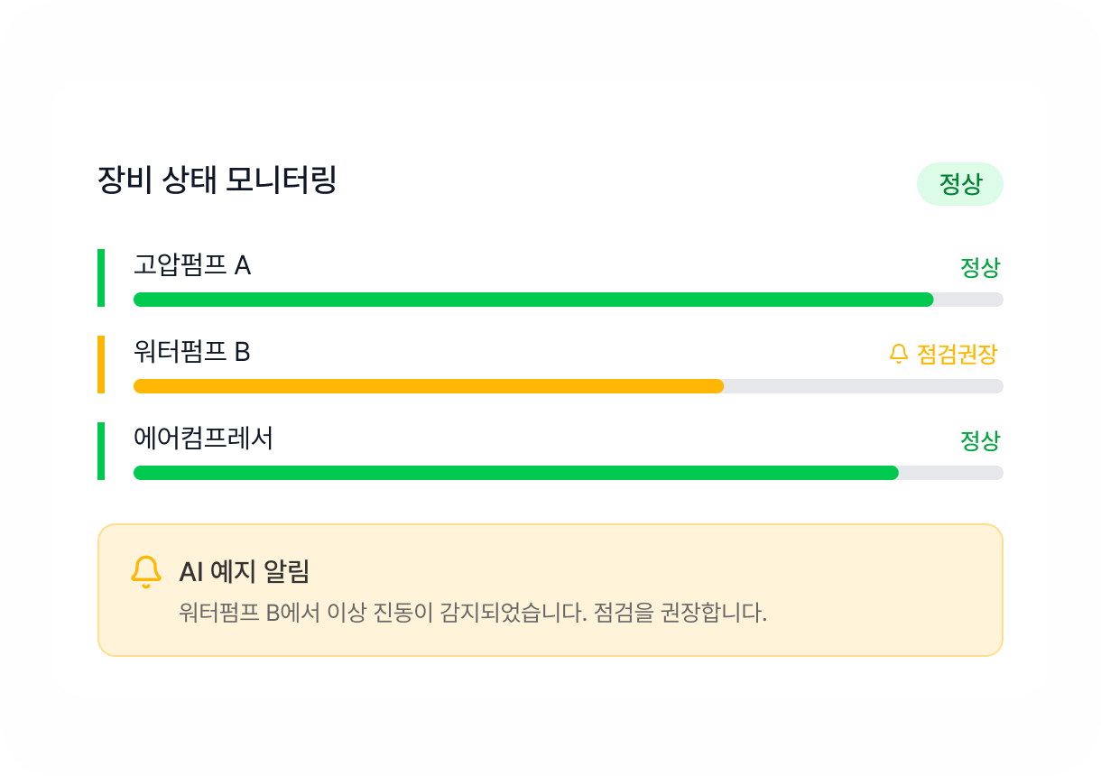Click the green status bar beside 고압펌프 A
This screenshot has width=1101, height=776.
click(101, 278)
